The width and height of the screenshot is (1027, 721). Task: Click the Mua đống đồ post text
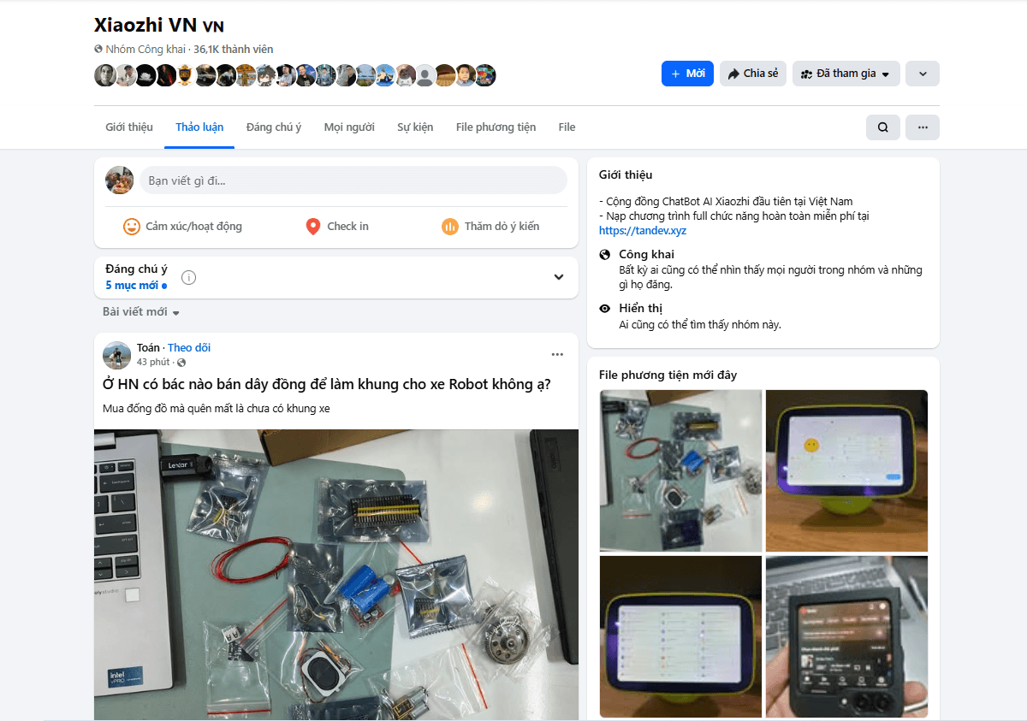217,409
